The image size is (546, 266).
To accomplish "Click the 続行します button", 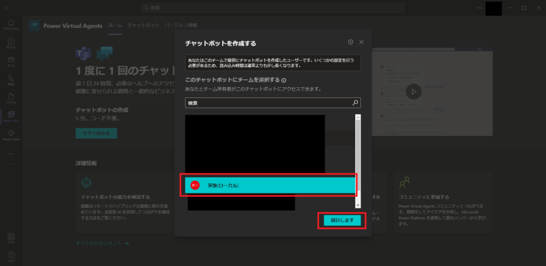I will coord(342,220).
